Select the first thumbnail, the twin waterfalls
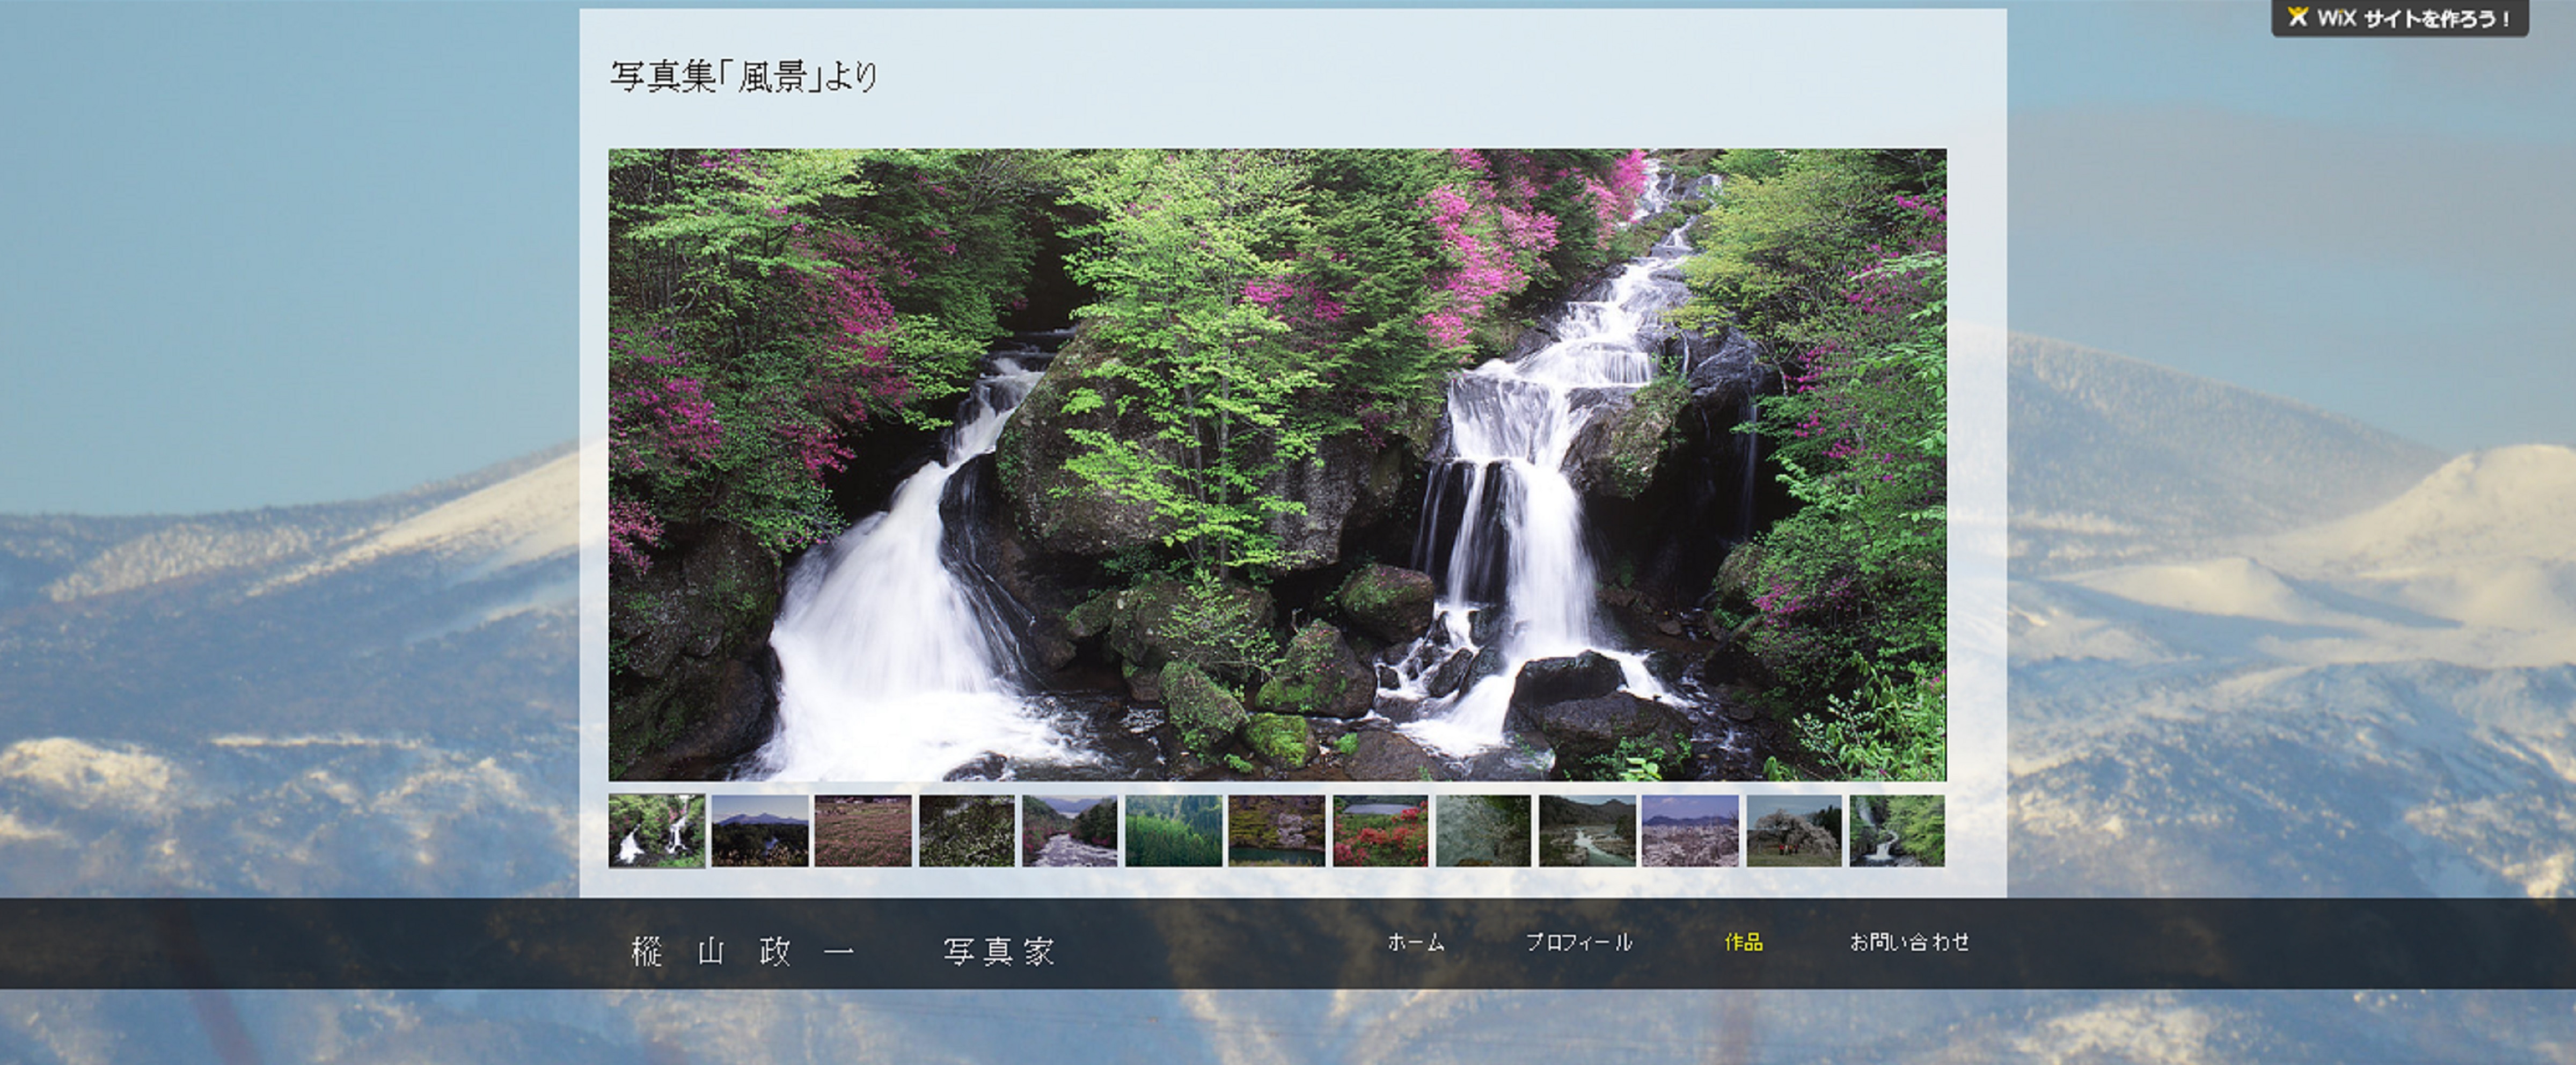The height and width of the screenshot is (1065, 2576). [x=657, y=831]
